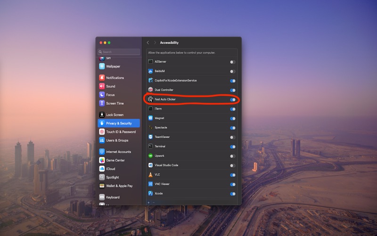377x236 pixels.
Task: Open Wallpaper settings in sidebar
Action: tap(119, 66)
